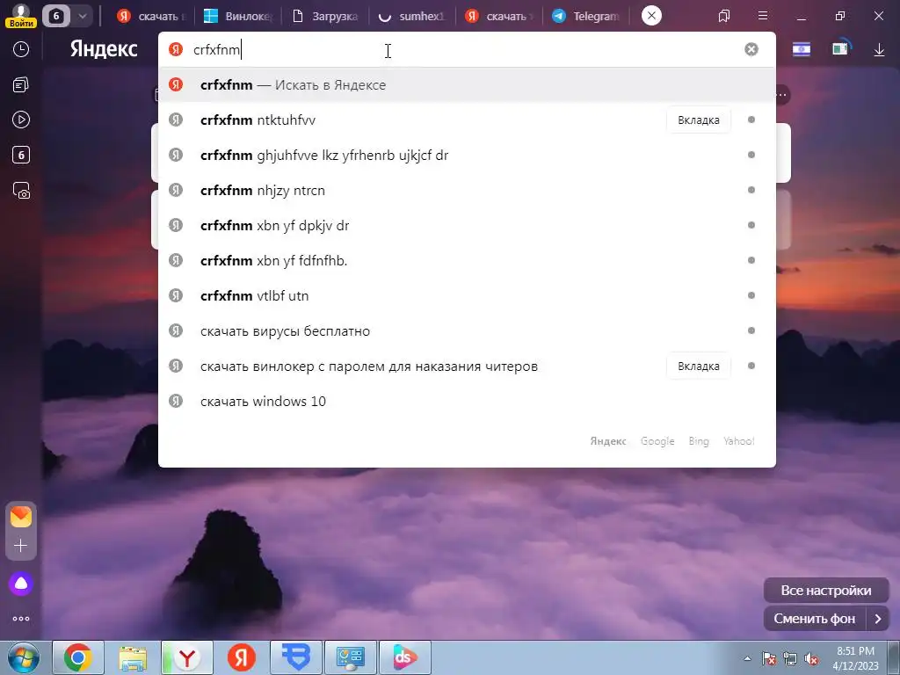Clear the address bar text

point(751,49)
